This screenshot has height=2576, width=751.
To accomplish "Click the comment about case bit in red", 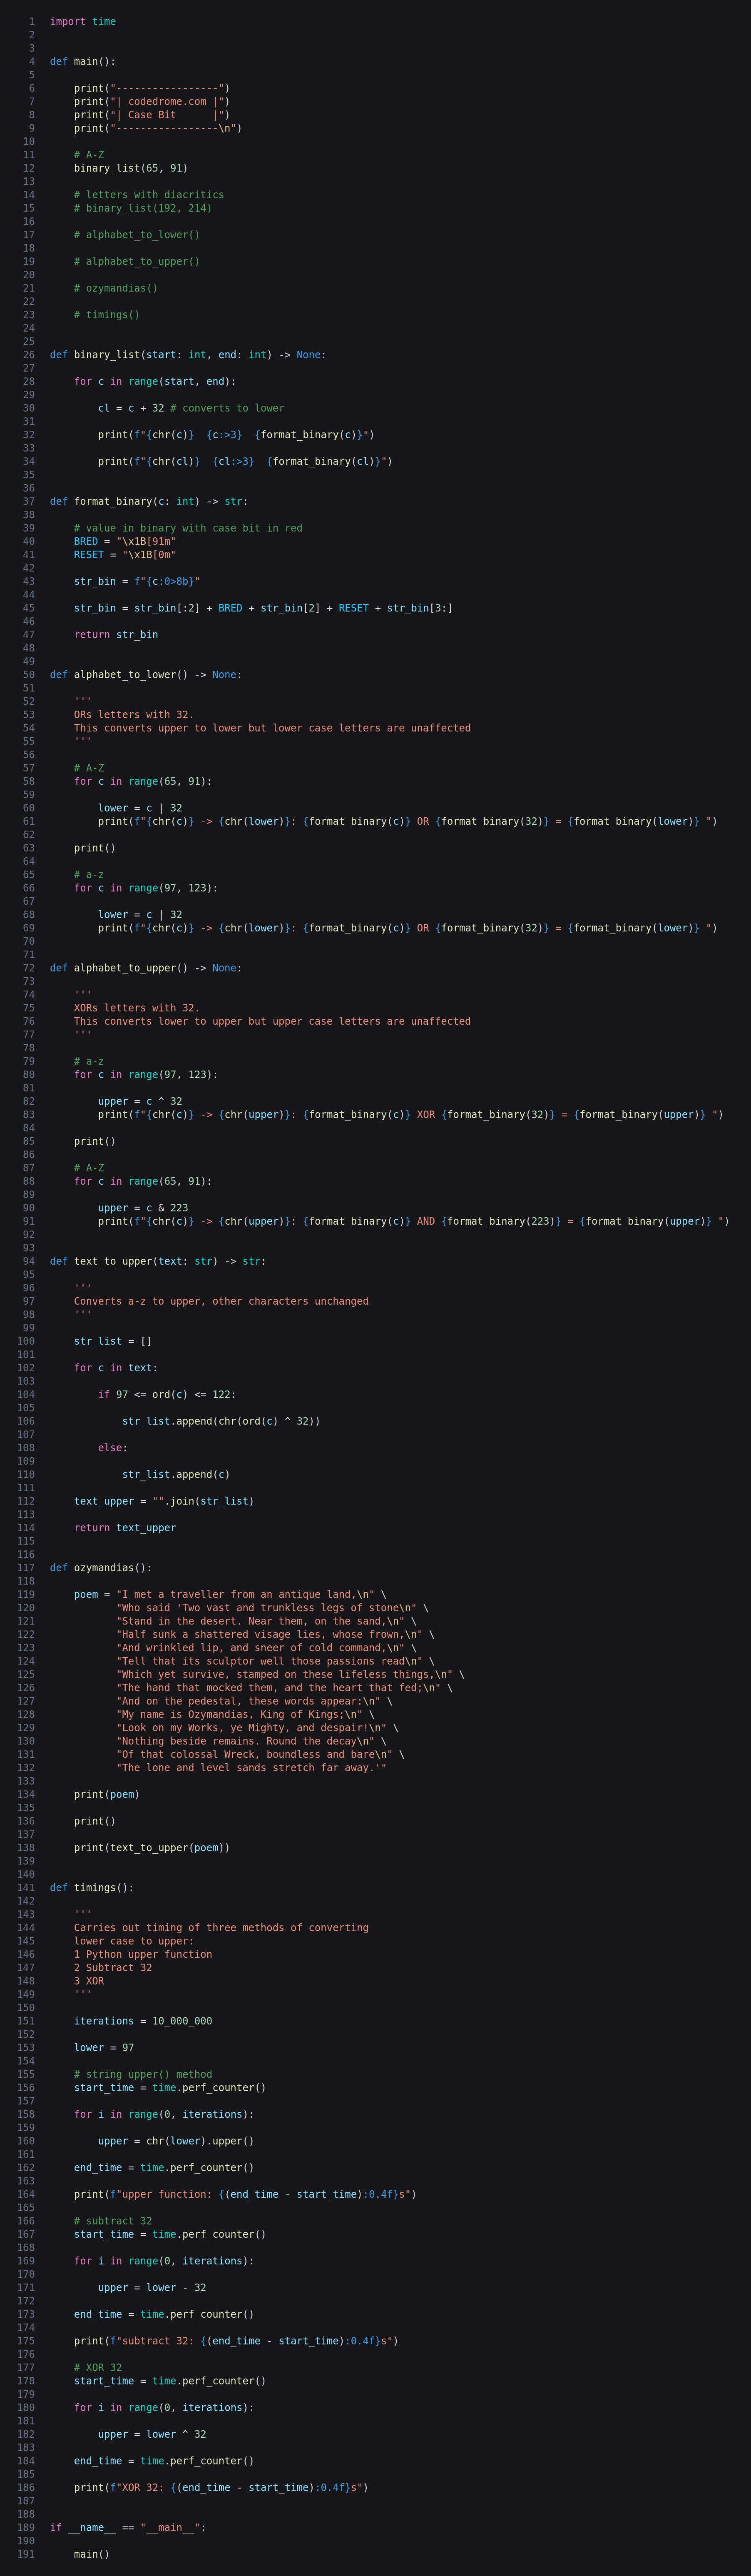I will pyautogui.click(x=188, y=528).
